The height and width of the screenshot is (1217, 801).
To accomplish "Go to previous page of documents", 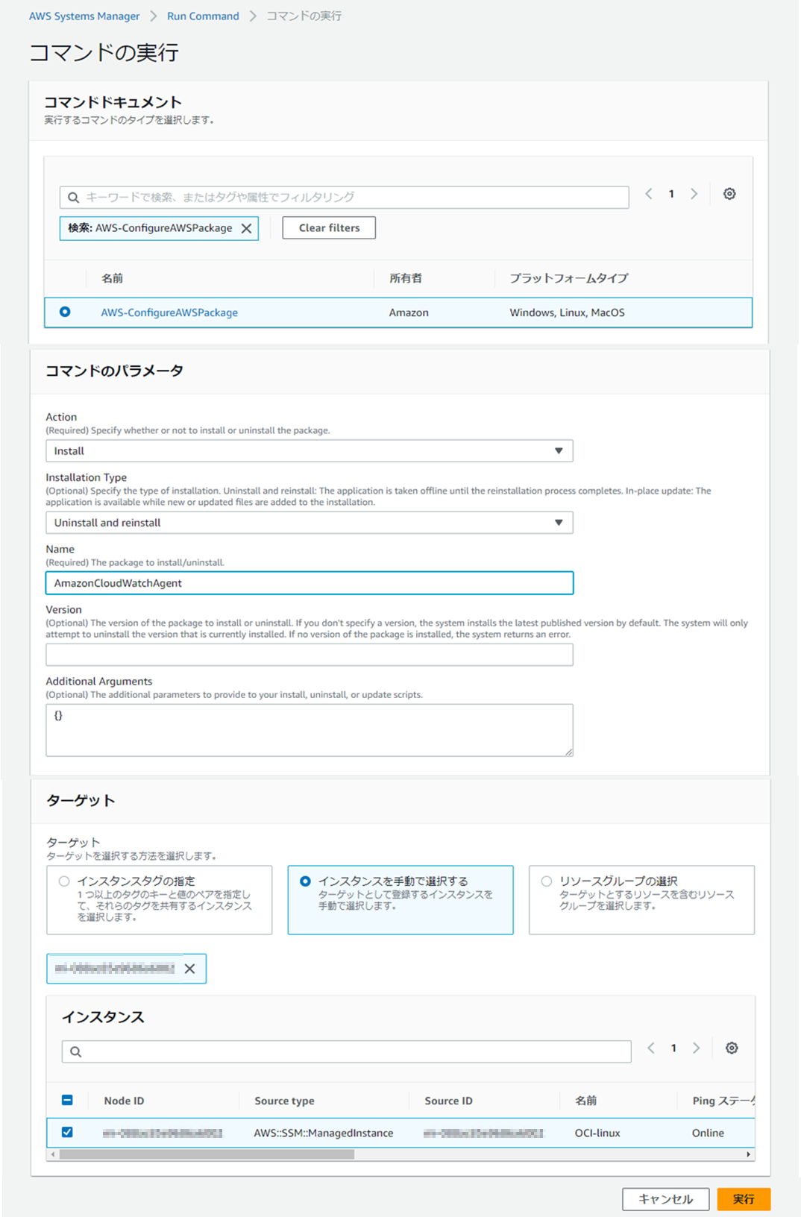I will pos(649,194).
